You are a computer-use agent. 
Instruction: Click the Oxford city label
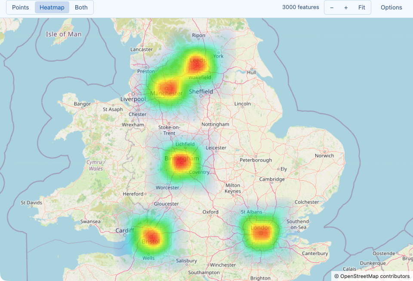click(210, 212)
